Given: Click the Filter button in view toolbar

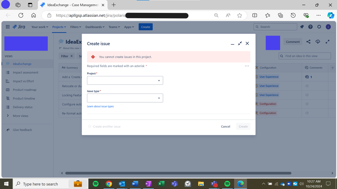Looking at the screenshot, I should click(67, 56).
